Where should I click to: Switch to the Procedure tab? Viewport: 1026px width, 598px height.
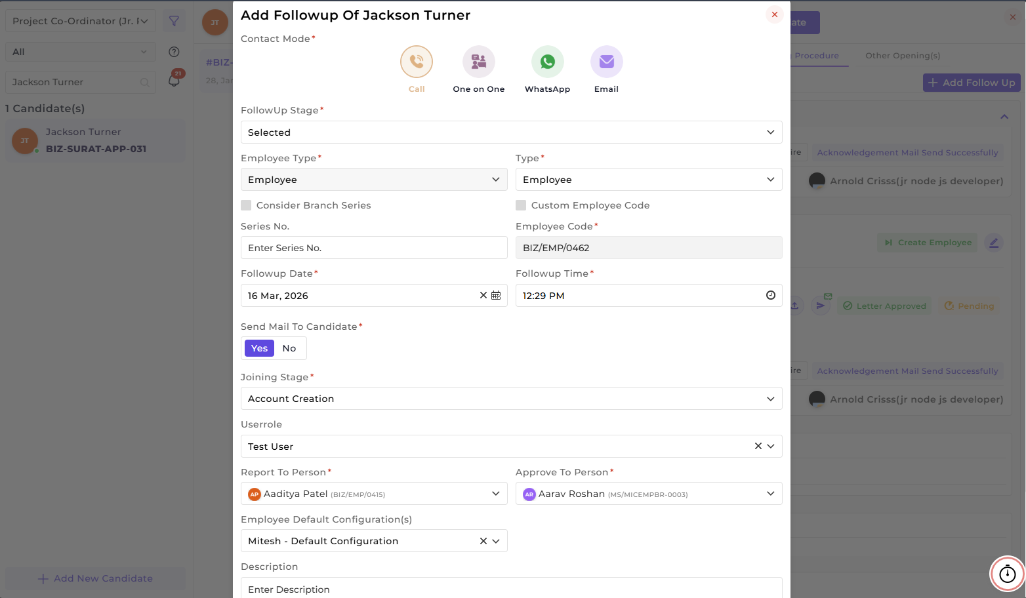(x=817, y=56)
